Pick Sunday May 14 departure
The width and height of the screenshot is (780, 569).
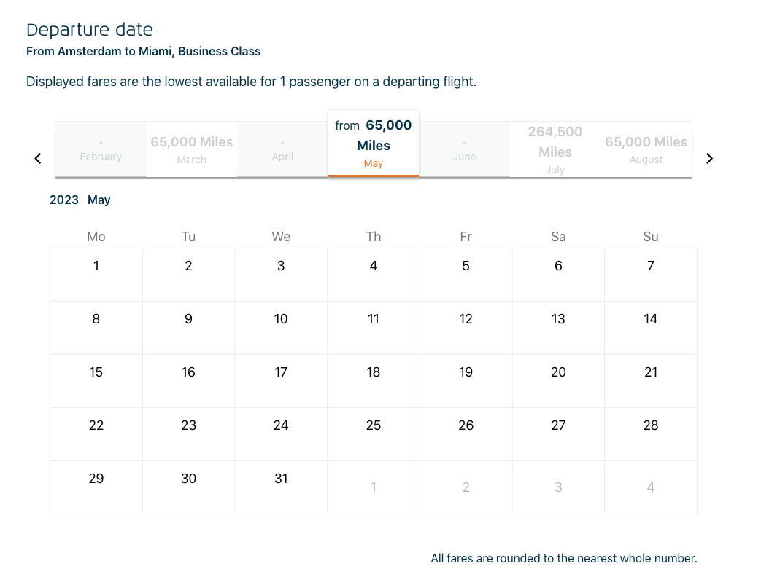651,327
